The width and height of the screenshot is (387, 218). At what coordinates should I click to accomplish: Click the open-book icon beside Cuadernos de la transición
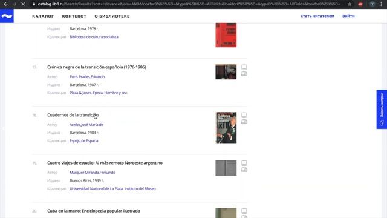244,122
